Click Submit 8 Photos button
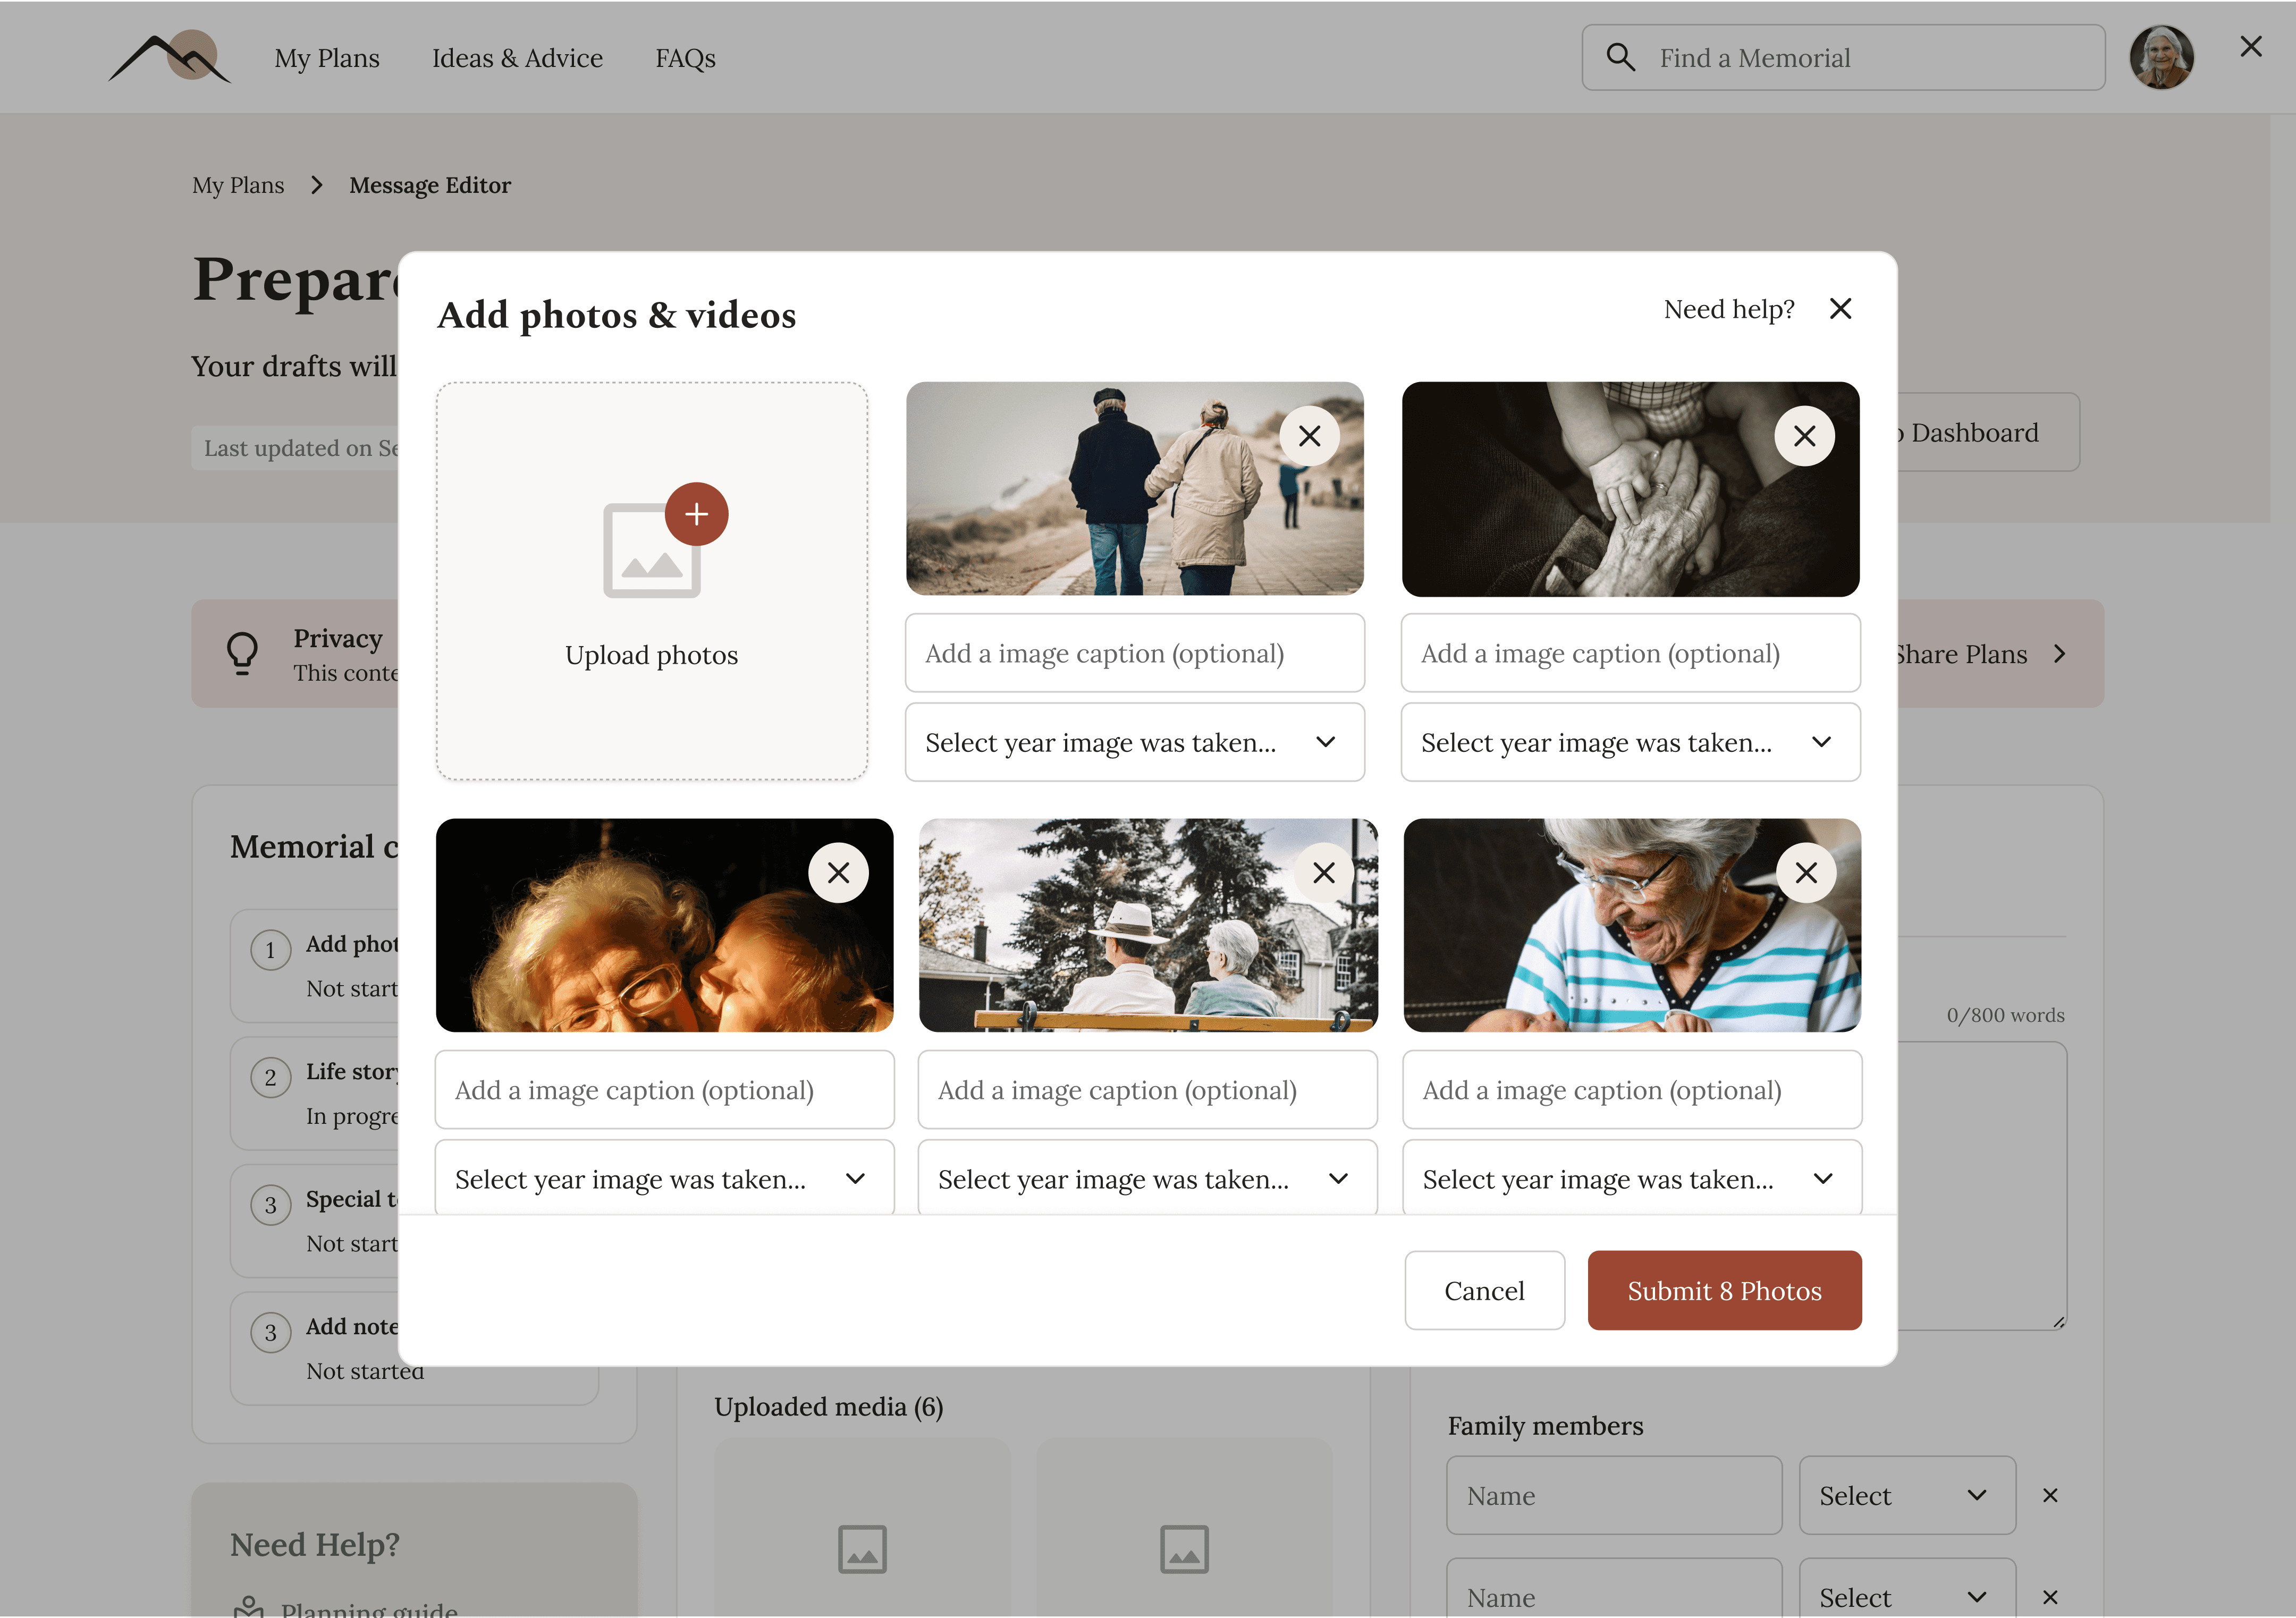The height and width of the screenshot is (1618, 2296). 1724,1290
